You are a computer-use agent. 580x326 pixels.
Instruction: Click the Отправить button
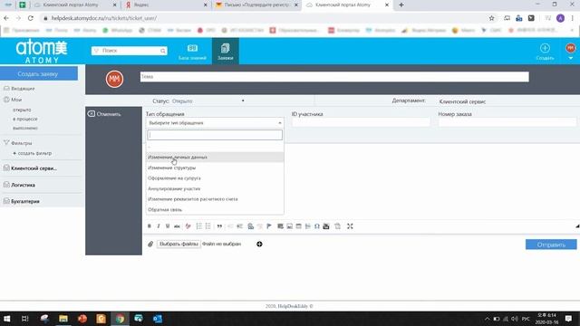(x=551, y=244)
